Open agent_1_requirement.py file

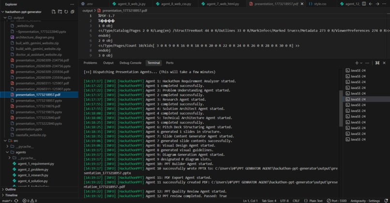[36, 164]
